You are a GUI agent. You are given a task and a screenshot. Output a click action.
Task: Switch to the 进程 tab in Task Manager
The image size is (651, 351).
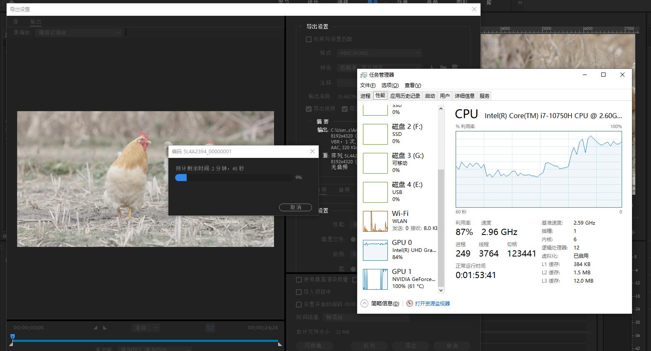365,96
